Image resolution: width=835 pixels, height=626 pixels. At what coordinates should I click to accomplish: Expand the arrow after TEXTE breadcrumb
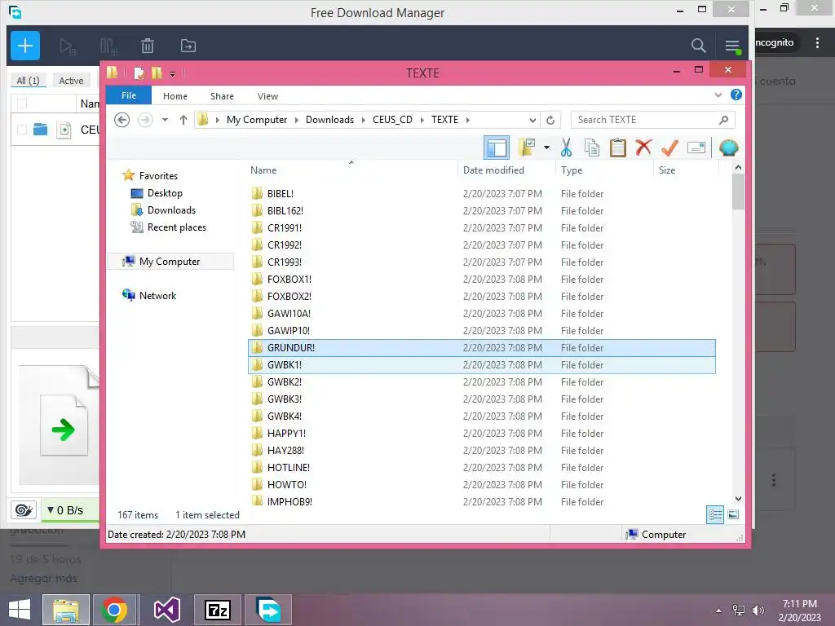pyautogui.click(x=467, y=120)
